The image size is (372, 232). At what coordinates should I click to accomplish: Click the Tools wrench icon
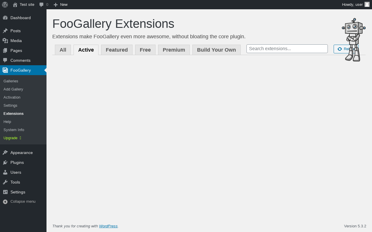[x=5, y=182]
